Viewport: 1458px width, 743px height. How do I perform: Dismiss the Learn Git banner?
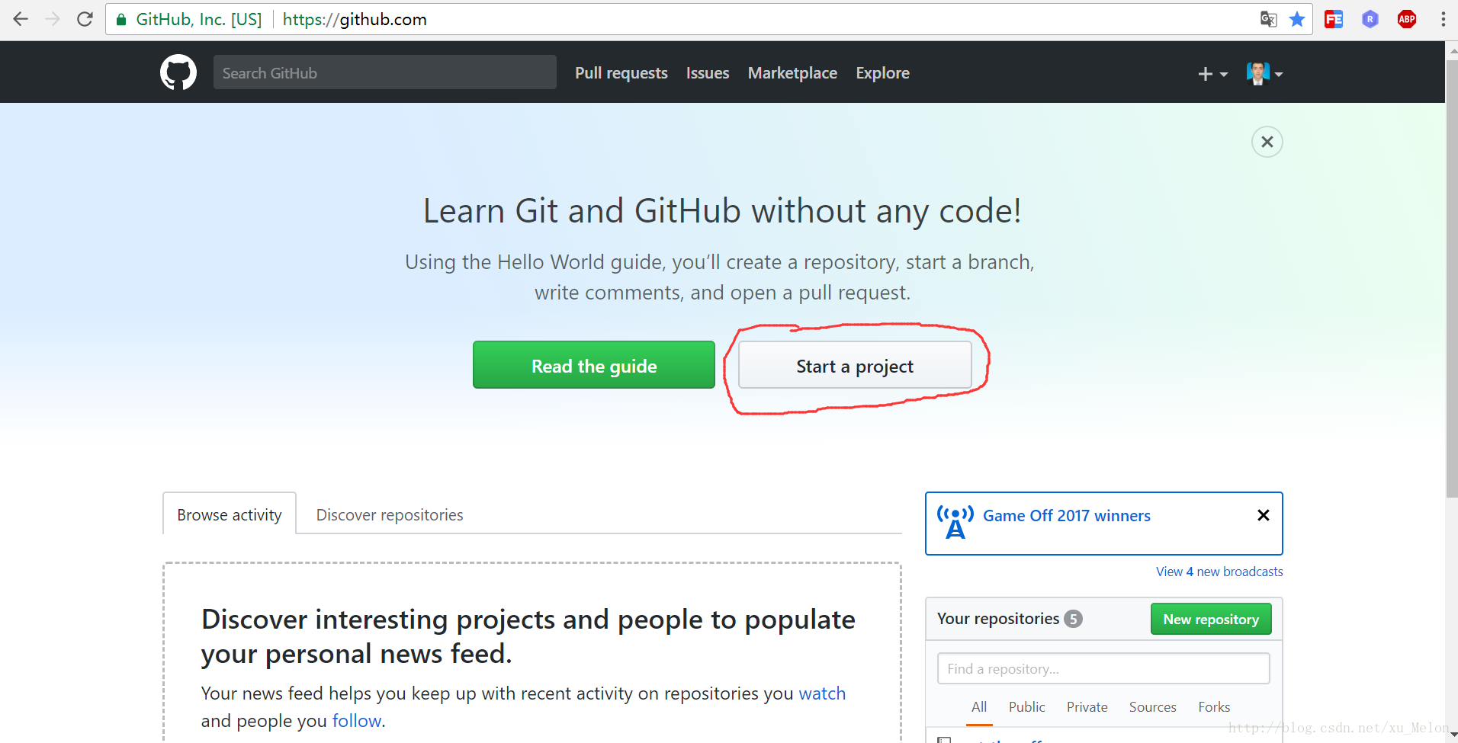pyautogui.click(x=1267, y=142)
